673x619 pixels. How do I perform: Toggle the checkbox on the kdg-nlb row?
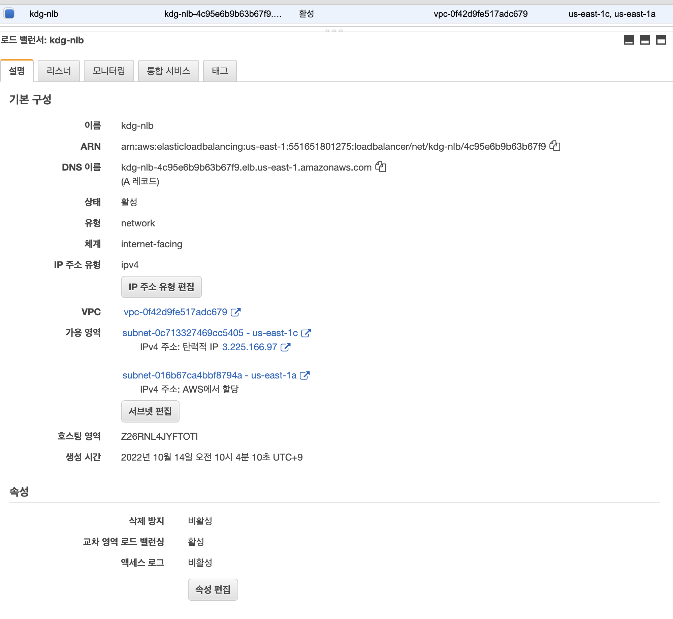click(9, 14)
